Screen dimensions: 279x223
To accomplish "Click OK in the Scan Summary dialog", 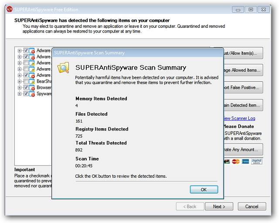I will tap(204, 190).
